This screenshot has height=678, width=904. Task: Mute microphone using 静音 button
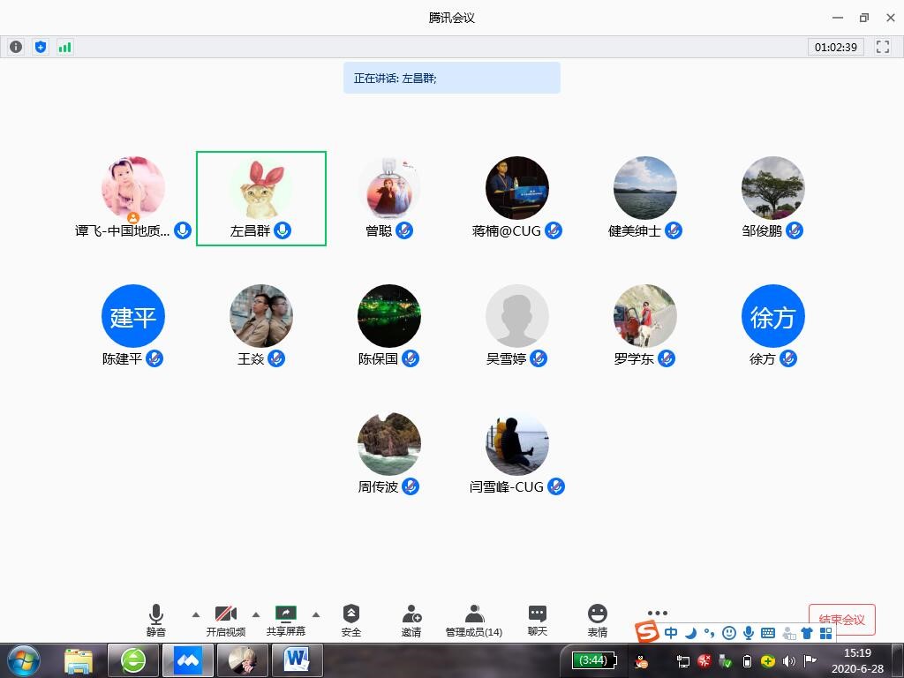pos(156,620)
